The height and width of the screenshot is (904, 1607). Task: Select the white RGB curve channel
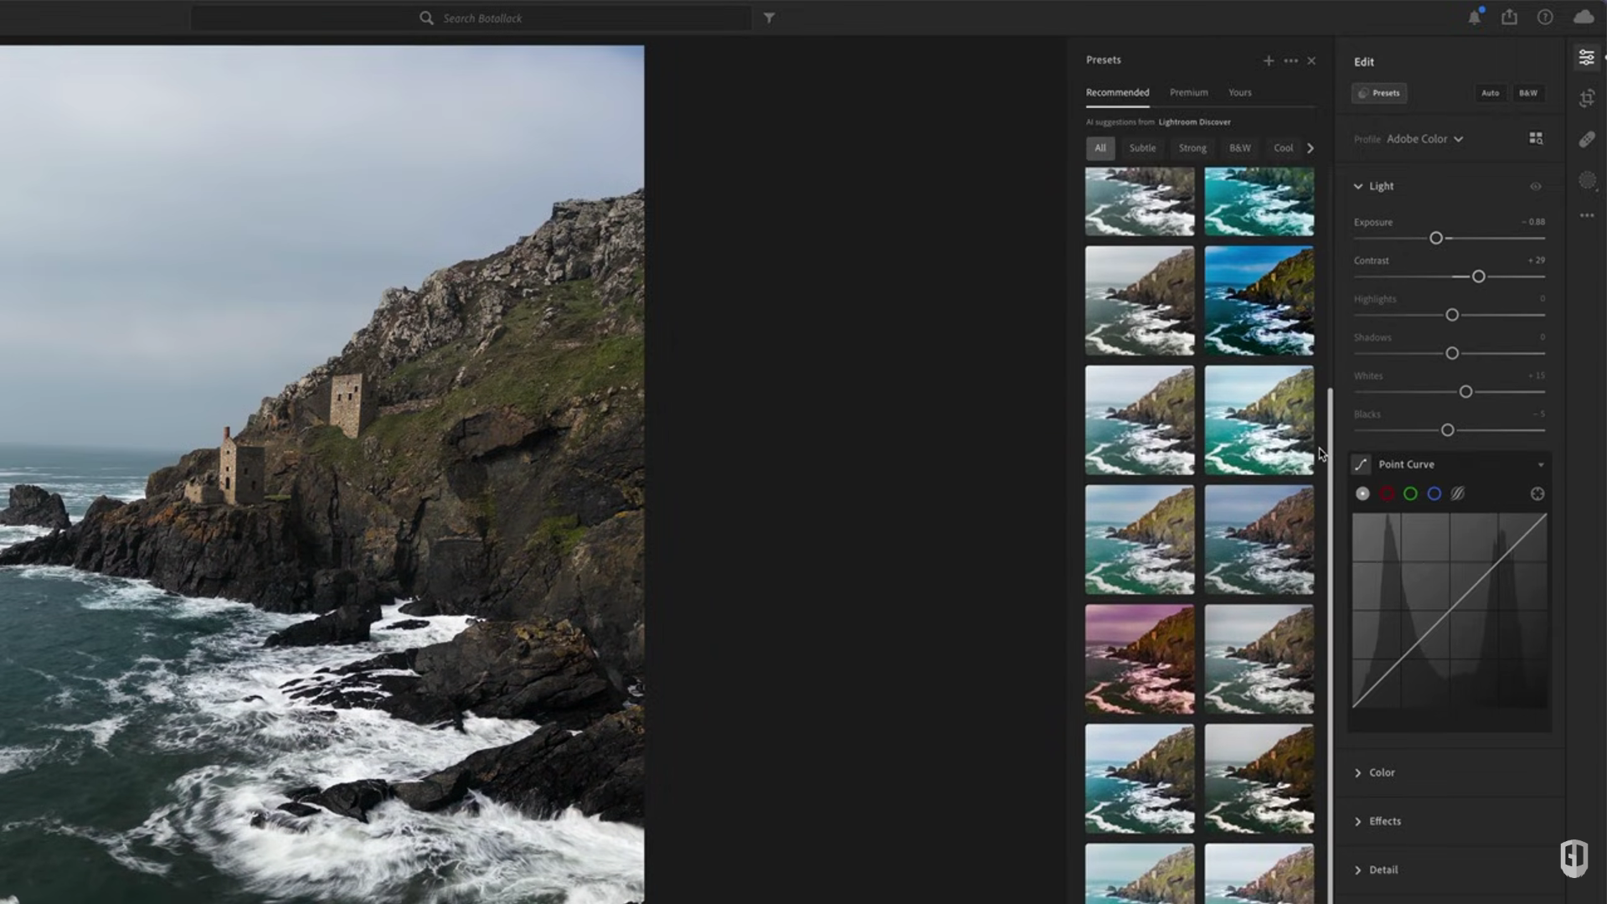[x=1362, y=493]
